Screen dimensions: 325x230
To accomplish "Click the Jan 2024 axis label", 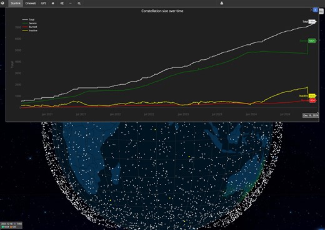I will coord(251,114).
